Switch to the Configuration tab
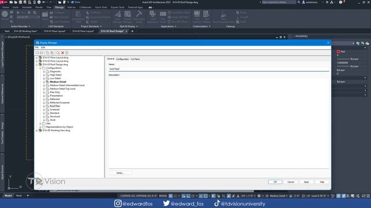Image resolution: width=371 pixels, height=208 pixels. point(122,59)
